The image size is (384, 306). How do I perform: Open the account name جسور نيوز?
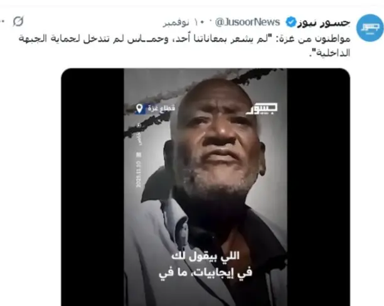point(324,23)
